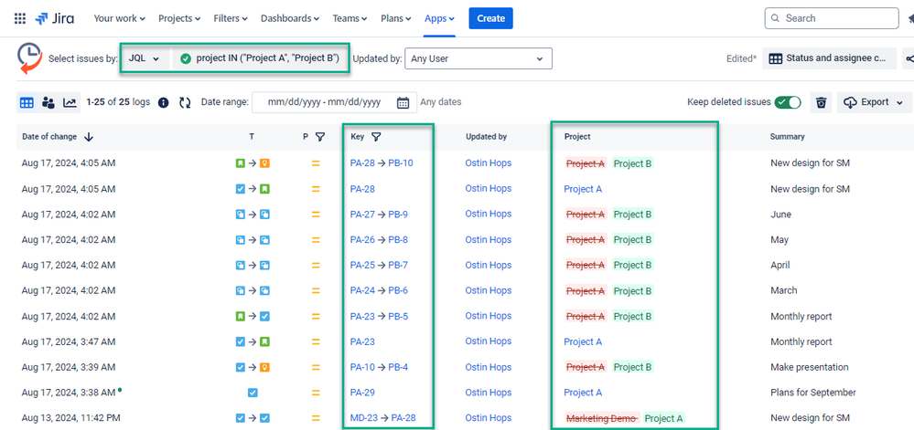Filter by priority column funnel icon
Screen dimensions: 914x430
320,137
